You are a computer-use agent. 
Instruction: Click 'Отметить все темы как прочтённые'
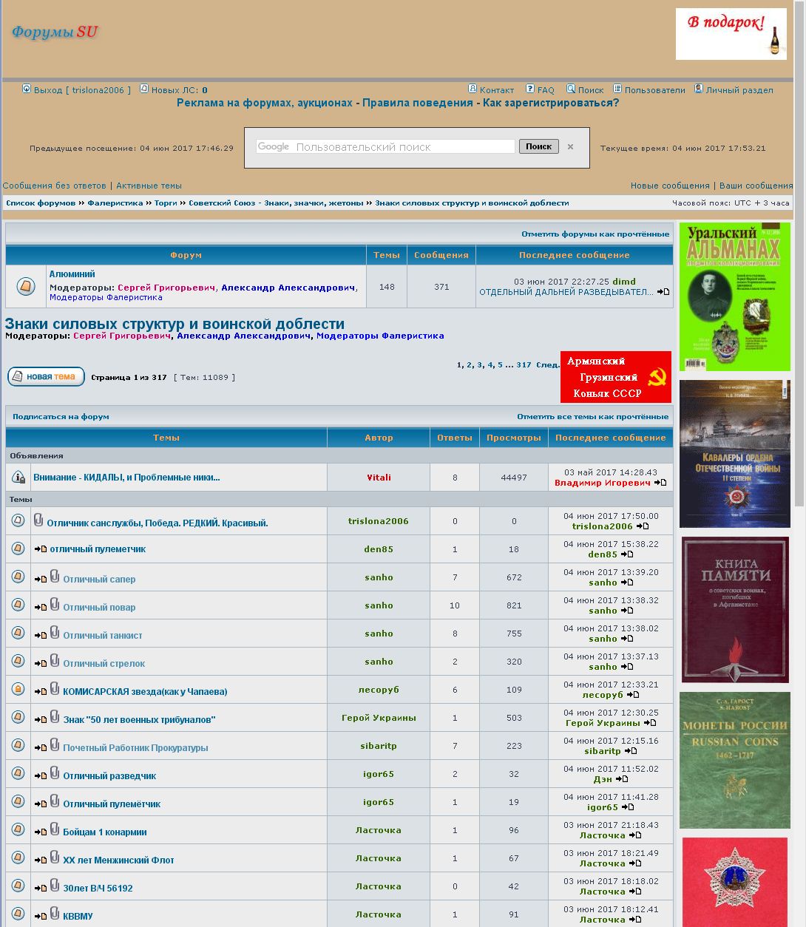pos(592,417)
